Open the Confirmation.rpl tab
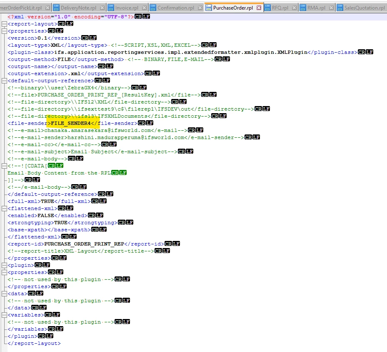387x352 pixels. point(176,8)
